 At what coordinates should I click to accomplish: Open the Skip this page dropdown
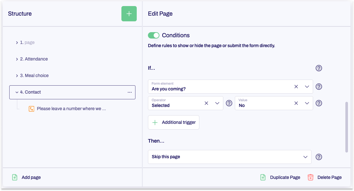coord(230,157)
